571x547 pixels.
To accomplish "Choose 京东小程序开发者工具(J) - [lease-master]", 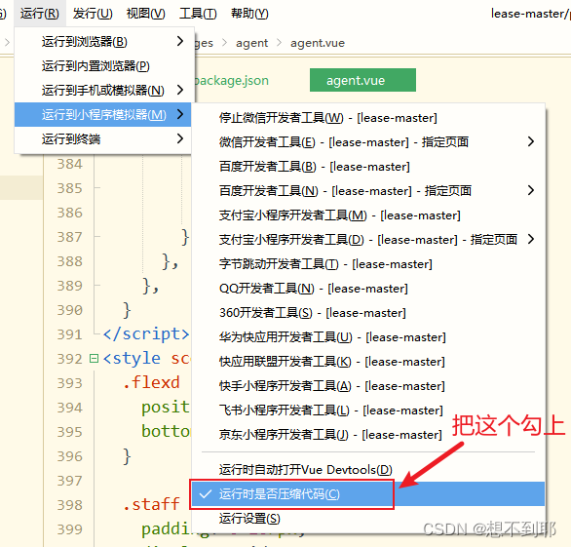I will tap(368, 435).
